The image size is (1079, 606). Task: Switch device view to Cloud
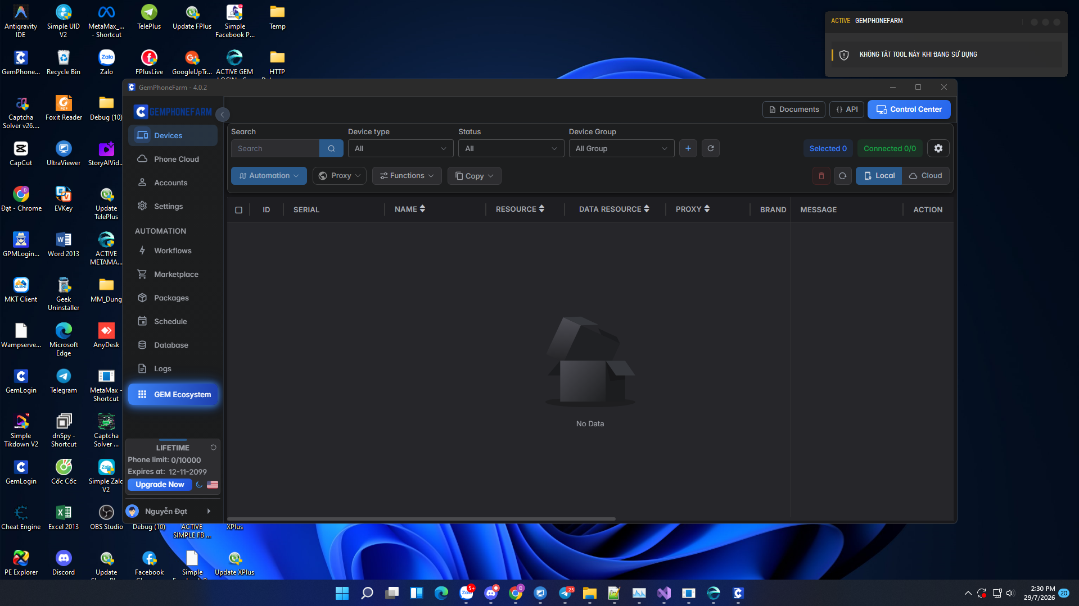point(925,176)
